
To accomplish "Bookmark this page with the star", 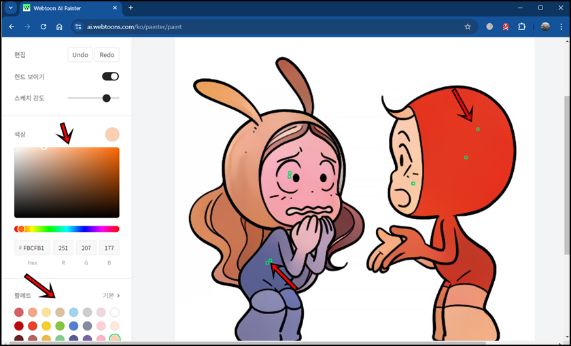I will [x=468, y=27].
